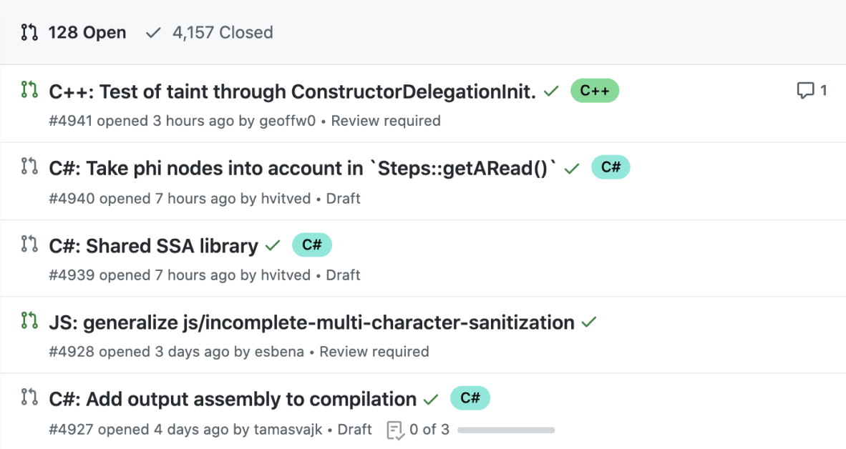This screenshot has height=449, width=846.
Task: Click author link geoffw0
Action: [288, 121]
